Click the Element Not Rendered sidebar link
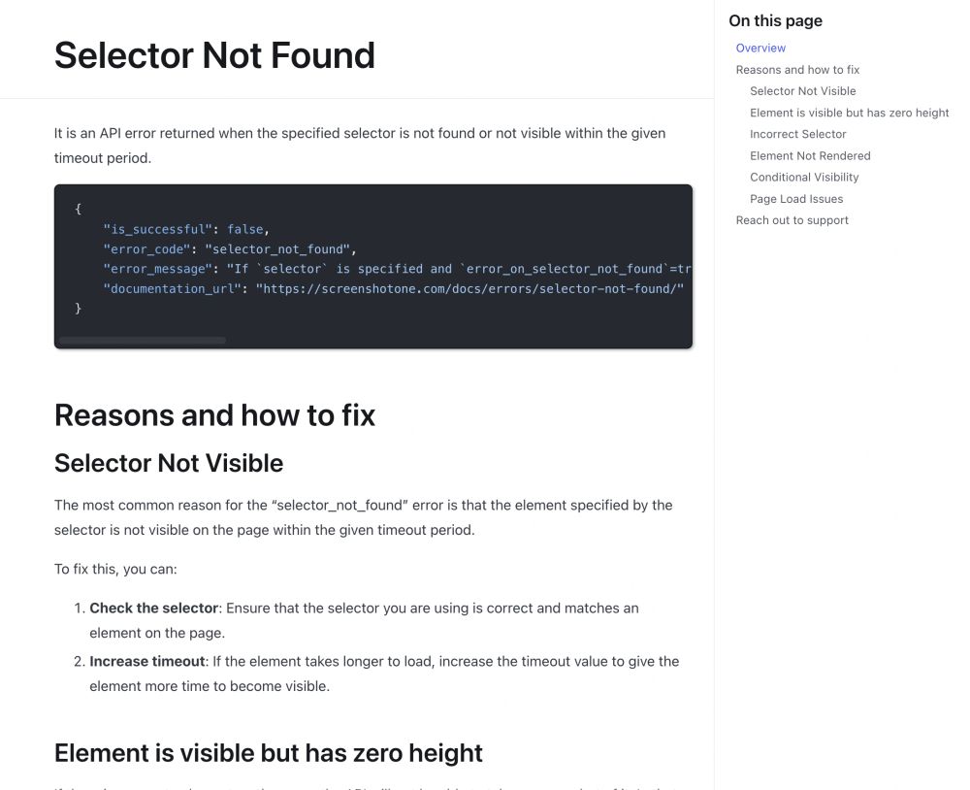The height and width of the screenshot is (790, 970). click(810, 155)
